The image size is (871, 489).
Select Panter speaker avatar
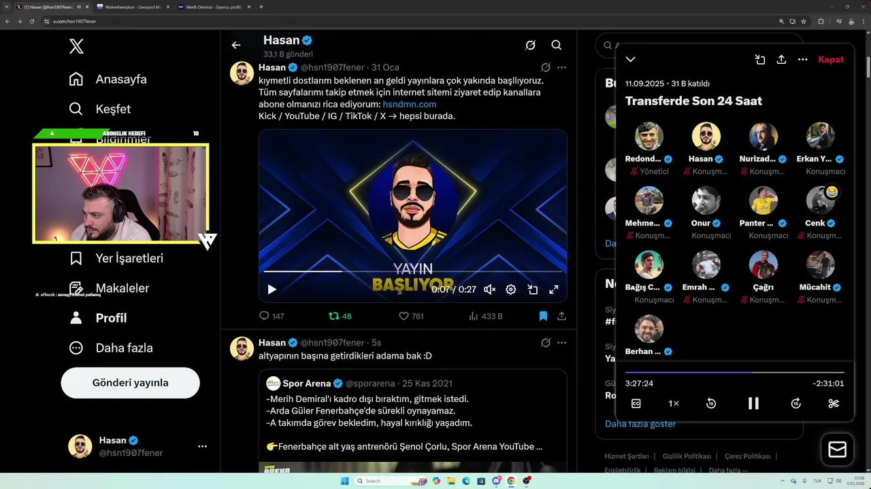(x=763, y=200)
